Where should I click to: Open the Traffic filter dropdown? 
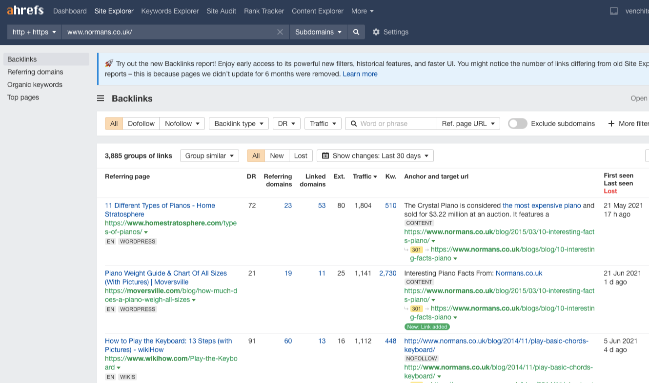(323, 124)
